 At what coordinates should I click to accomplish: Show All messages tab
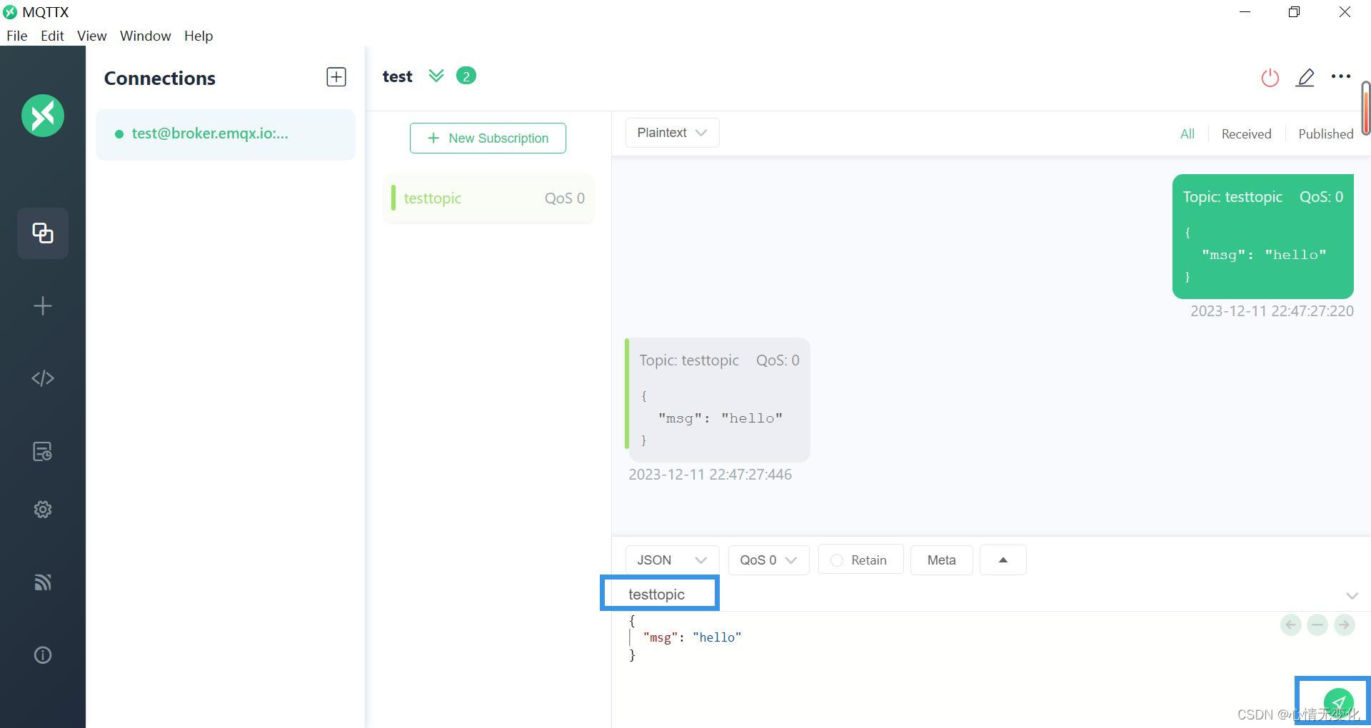tap(1187, 134)
